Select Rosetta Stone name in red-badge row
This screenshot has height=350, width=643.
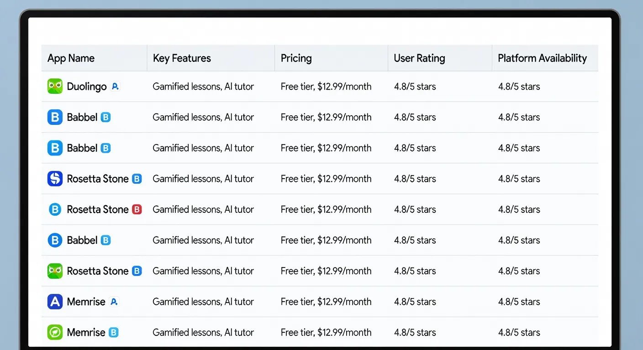(x=98, y=209)
